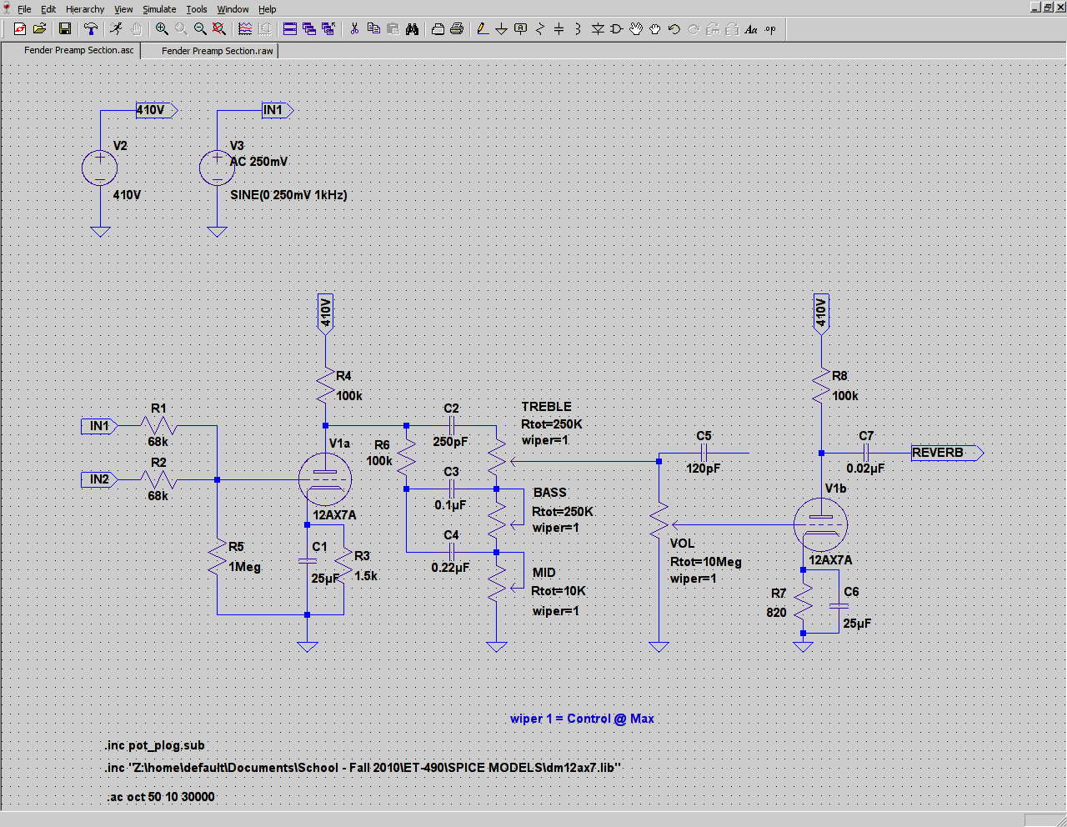Add a SPICE directive with .op icon
Viewport: 1067px width, 827px height.
pyautogui.click(x=770, y=29)
